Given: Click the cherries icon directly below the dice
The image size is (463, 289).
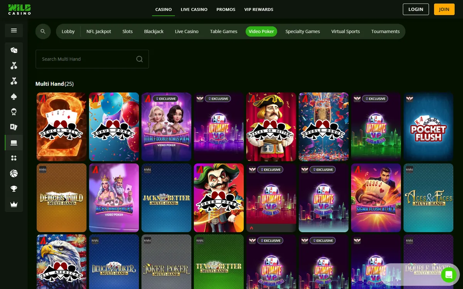Looking at the screenshot, I should point(14,66).
